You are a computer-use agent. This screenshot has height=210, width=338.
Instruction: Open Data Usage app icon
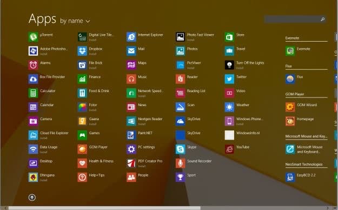33,149
